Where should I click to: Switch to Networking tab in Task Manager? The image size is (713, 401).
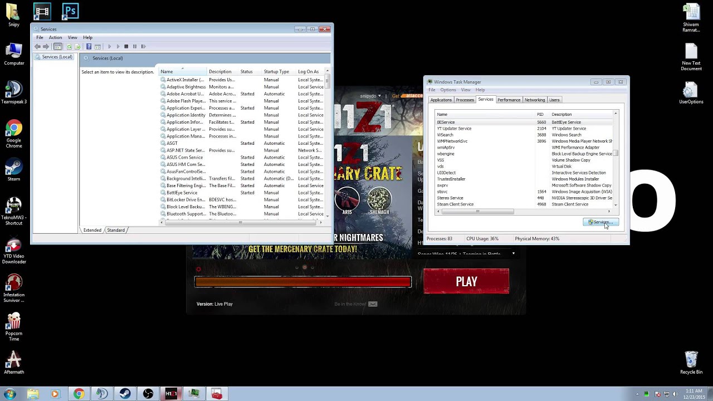(x=534, y=100)
